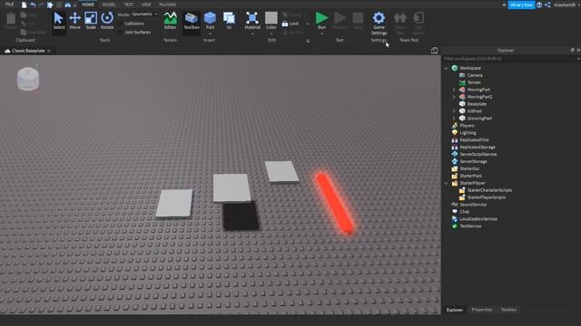Start the Run simulation
The image size is (581, 326).
click(321, 20)
